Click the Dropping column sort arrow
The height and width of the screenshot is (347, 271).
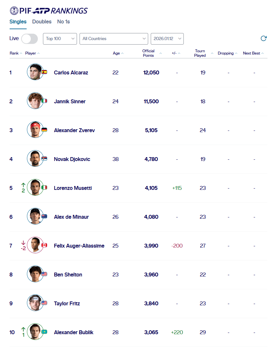pyautogui.click(x=236, y=54)
